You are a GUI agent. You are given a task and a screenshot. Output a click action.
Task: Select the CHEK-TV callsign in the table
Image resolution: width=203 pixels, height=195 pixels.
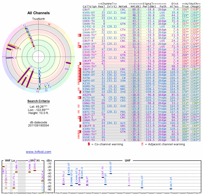tap(89, 21)
